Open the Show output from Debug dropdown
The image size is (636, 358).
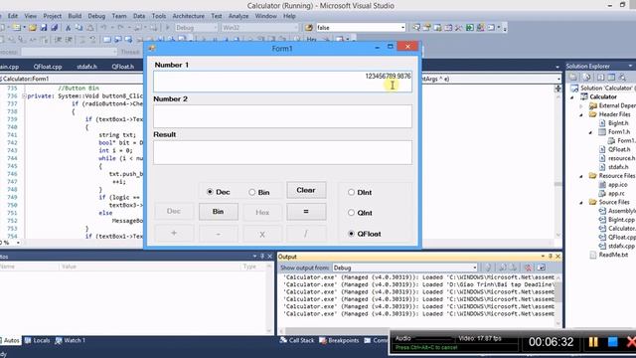click(x=475, y=268)
